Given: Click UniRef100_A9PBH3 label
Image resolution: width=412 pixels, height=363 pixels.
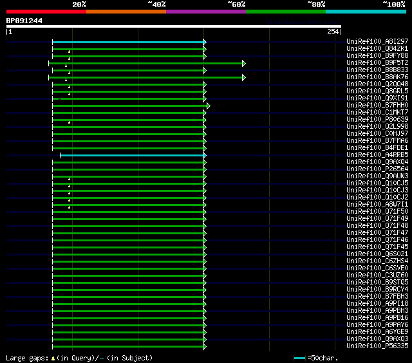Looking at the screenshot, I should pos(377,311).
